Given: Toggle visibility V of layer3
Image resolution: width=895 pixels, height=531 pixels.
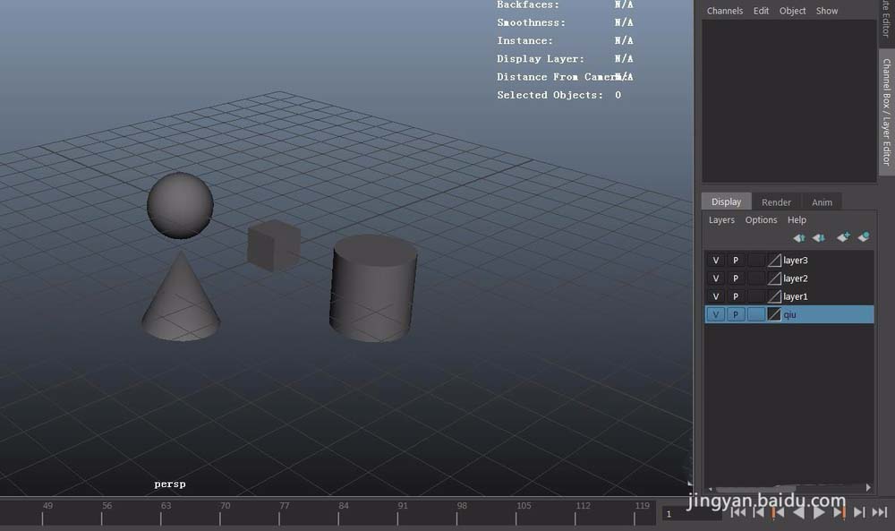Looking at the screenshot, I should tap(716, 261).
